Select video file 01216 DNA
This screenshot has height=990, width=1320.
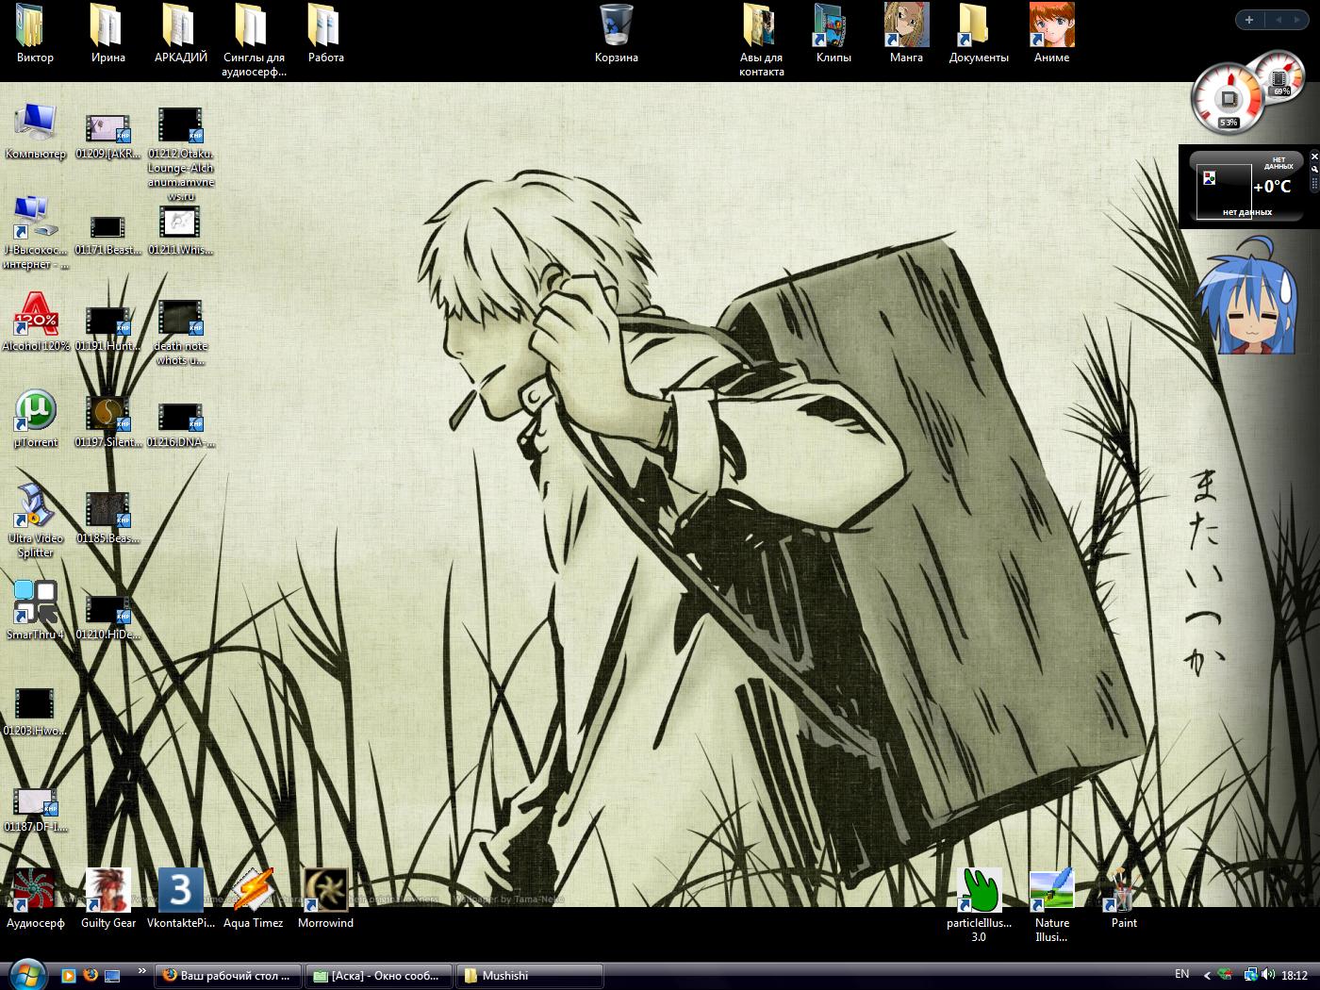tap(180, 424)
